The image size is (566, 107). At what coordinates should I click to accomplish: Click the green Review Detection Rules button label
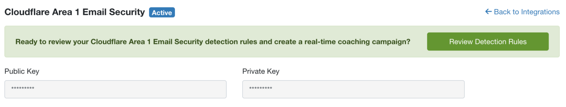(x=488, y=42)
